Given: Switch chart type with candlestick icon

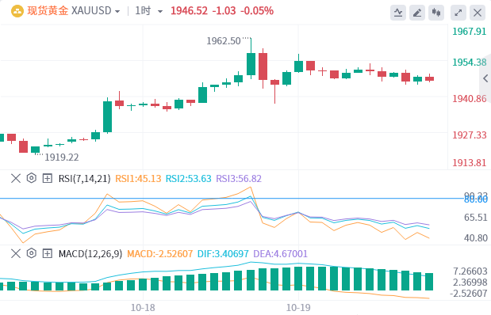Looking at the screenshot, I should pyautogui.click(x=436, y=13).
